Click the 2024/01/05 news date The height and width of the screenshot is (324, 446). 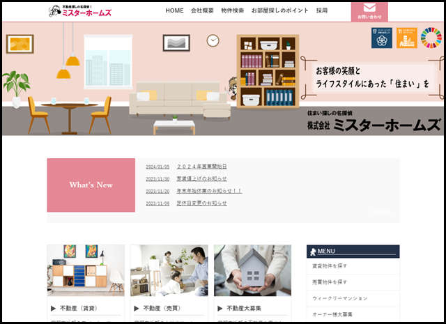click(157, 167)
